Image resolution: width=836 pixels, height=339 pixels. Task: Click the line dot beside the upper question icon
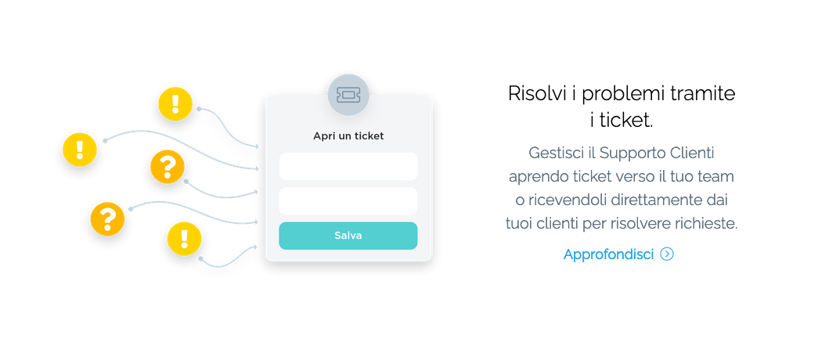coord(186,181)
